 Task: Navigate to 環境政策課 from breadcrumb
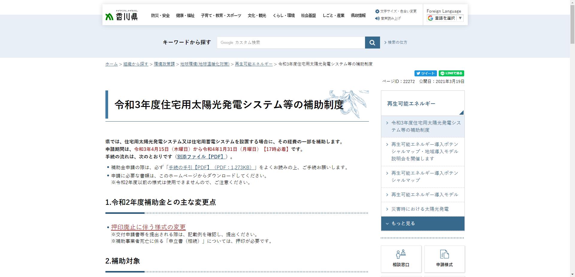(x=164, y=64)
